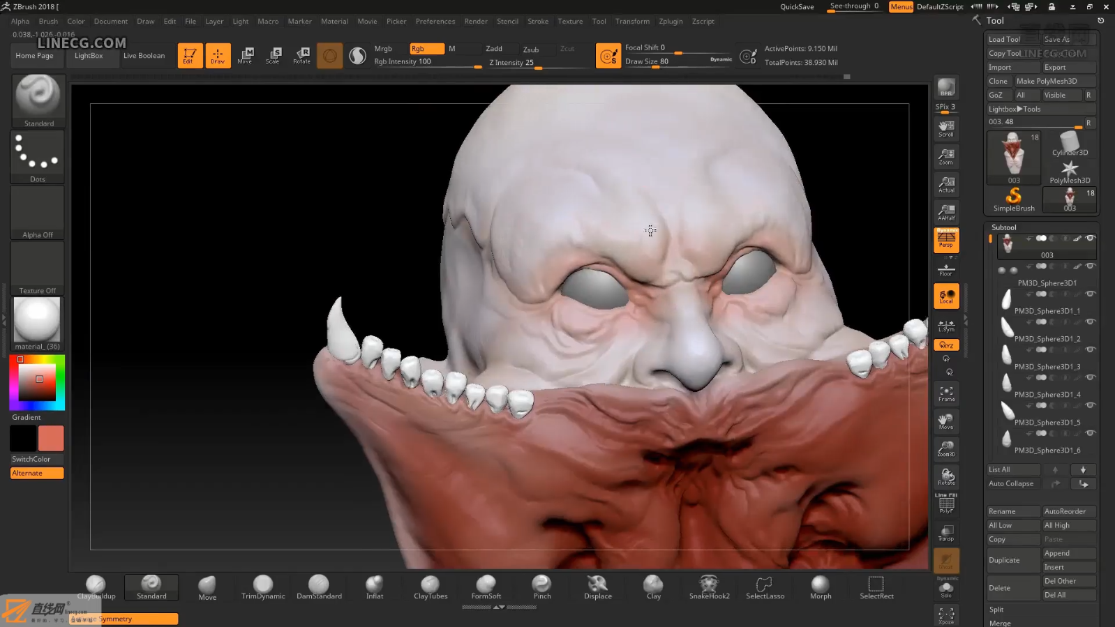Click the Draw Size slider
Image resolution: width=1115 pixels, height=627 pixels.
(x=678, y=62)
